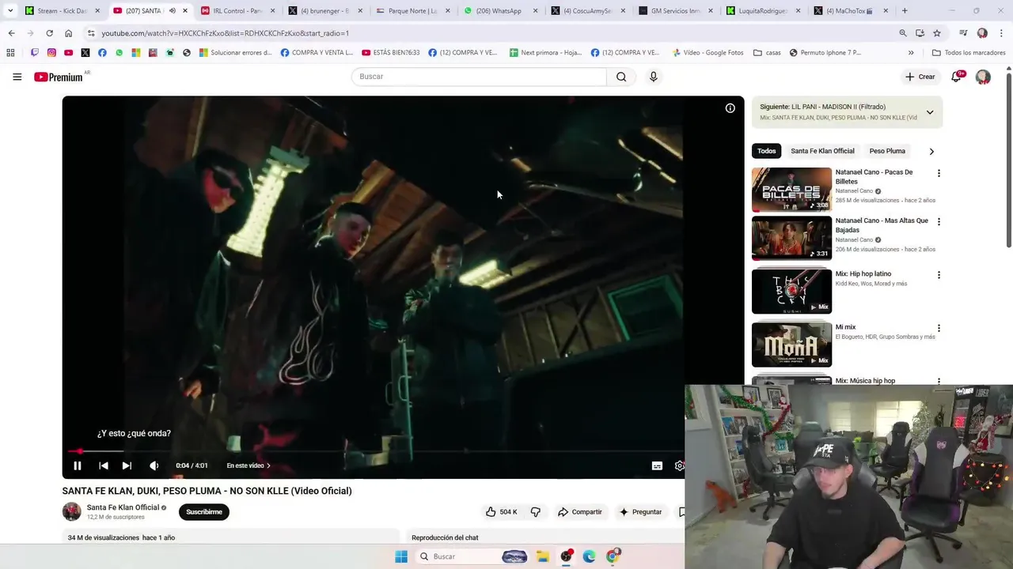Click the Mi mix video title
The height and width of the screenshot is (569, 1013).
845,327
